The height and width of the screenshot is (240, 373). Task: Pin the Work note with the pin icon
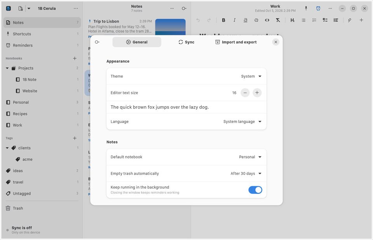click(306, 8)
